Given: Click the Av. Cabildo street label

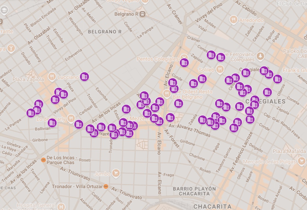Looking at the screenshot, I should pyautogui.click(x=245, y=8).
